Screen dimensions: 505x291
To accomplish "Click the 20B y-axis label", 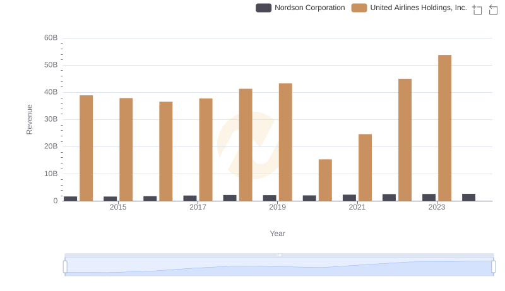I will tap(51, 146).
